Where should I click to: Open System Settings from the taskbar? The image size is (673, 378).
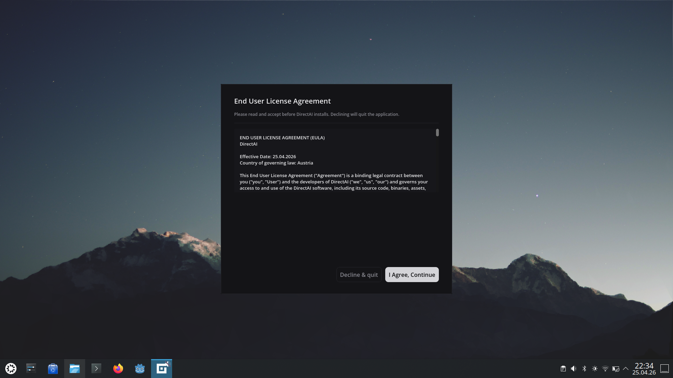31,369
